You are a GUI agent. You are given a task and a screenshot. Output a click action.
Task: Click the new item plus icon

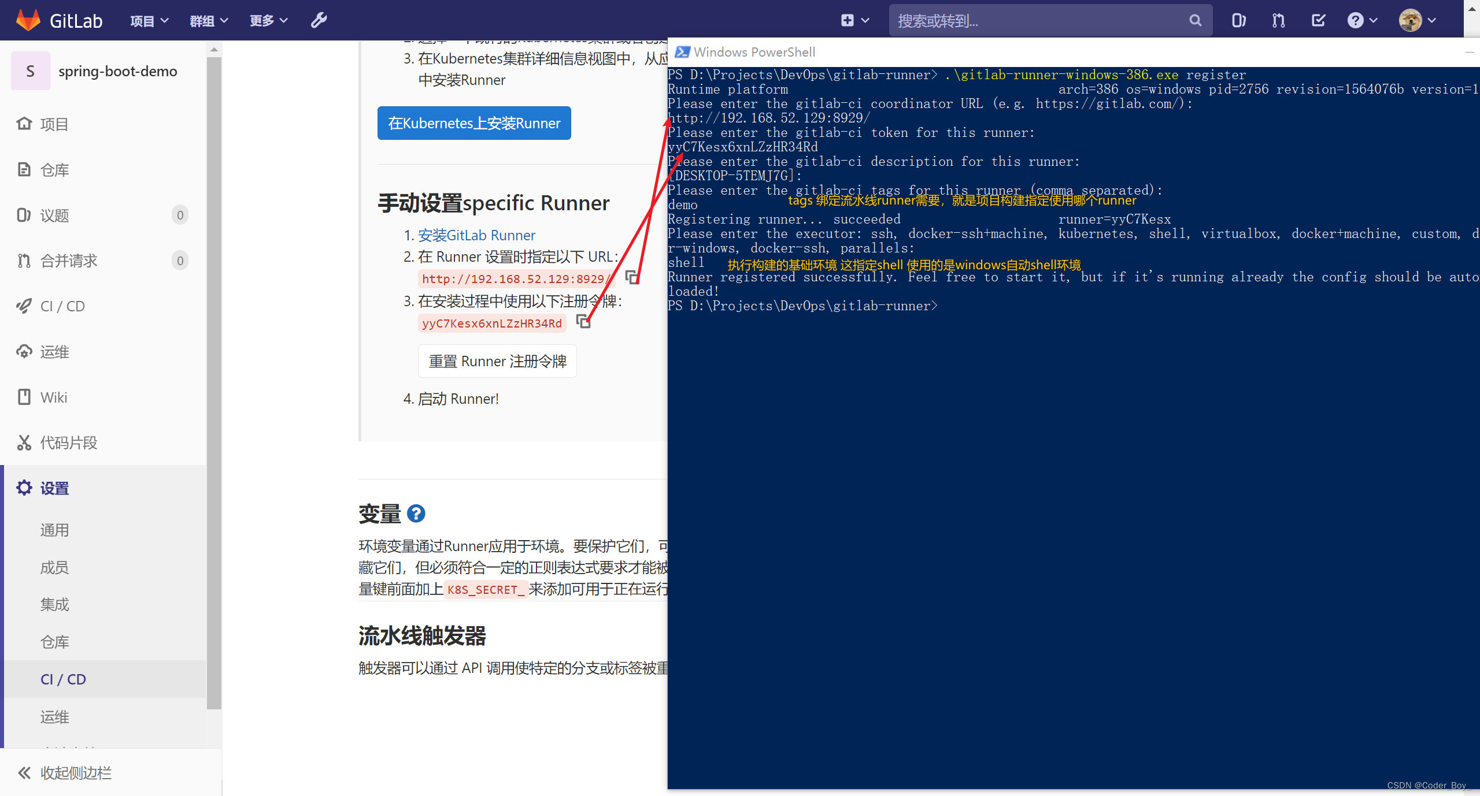[x=847, y=21]
